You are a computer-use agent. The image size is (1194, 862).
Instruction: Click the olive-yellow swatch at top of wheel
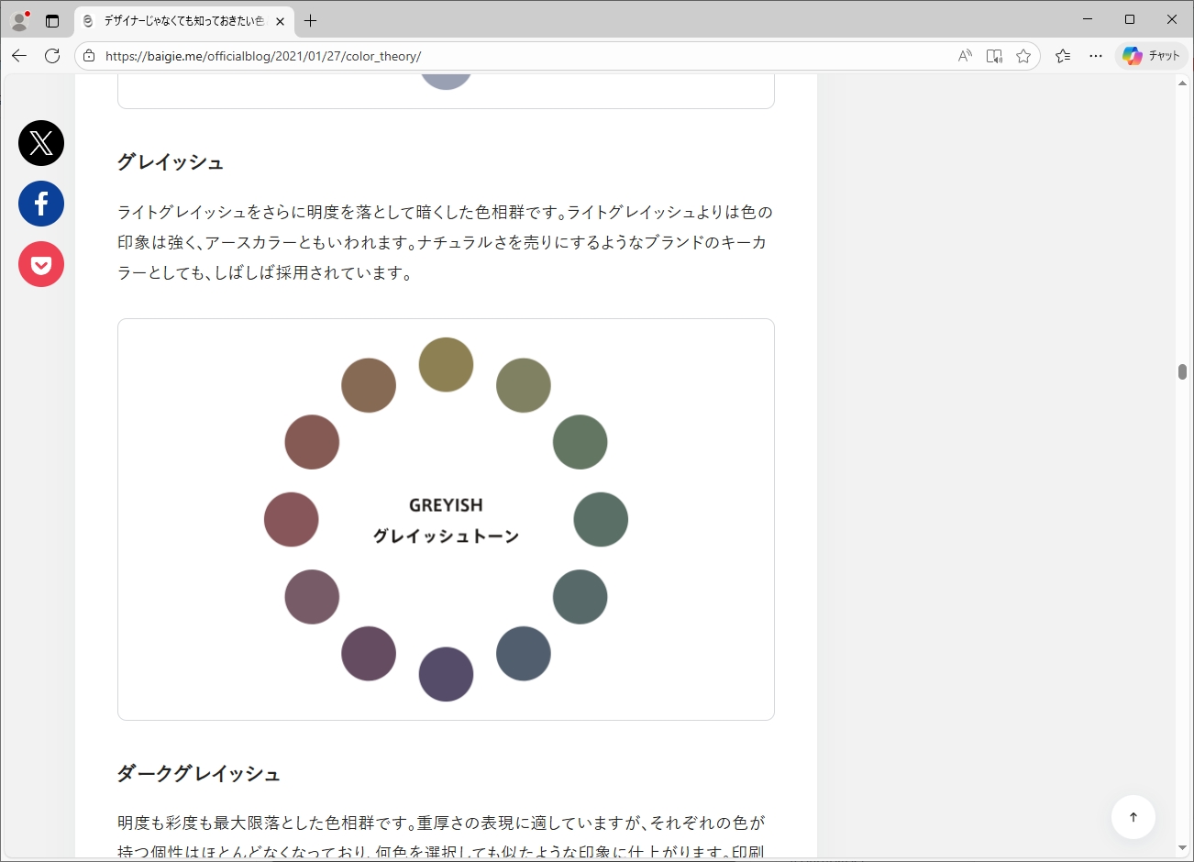click(x=446, y=365)
